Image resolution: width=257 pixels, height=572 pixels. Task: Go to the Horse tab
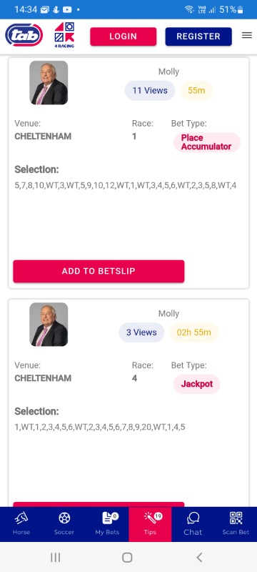[21, 524]
